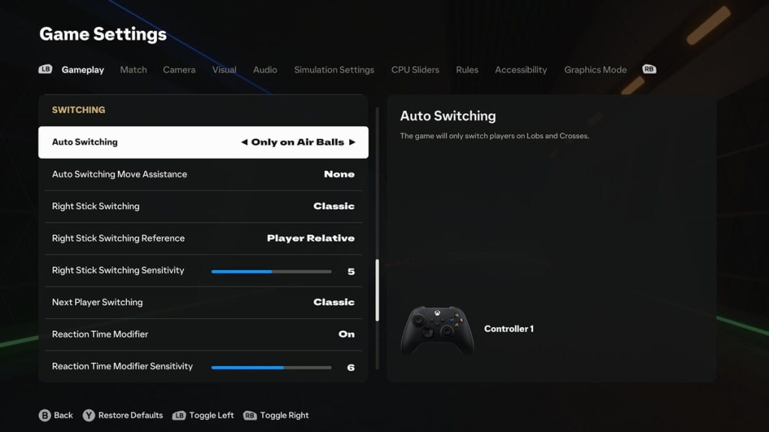Click the Xbox controller image
769x432 pixels.
(437, 330)
